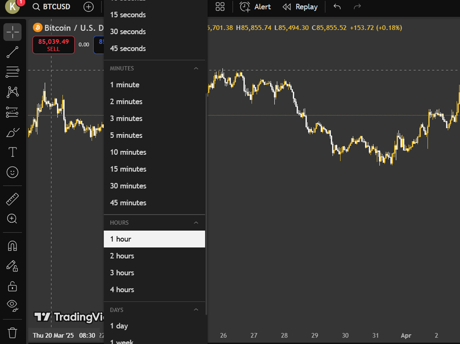Toggle stay in drawing mode
This screenshot has height=344, width=460.
coord(12,266)
